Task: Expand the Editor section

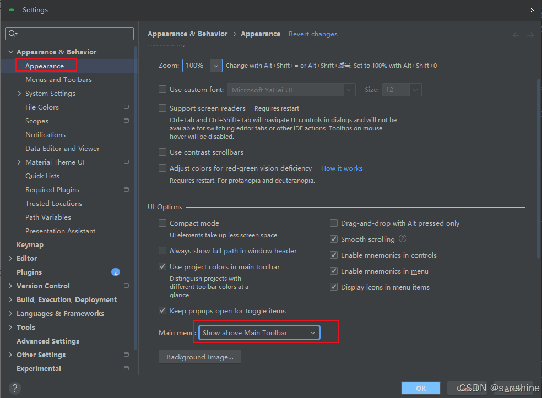Action: tap(10, 258)
